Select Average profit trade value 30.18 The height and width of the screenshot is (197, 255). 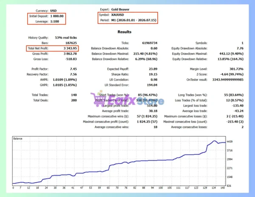[153, 111]
